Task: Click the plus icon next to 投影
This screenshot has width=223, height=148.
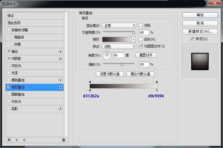Action: (61, 109)
